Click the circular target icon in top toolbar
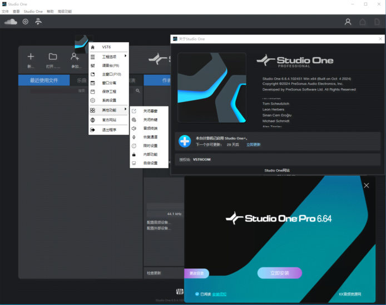Screen dimensions: 386x305 point(26,22)
